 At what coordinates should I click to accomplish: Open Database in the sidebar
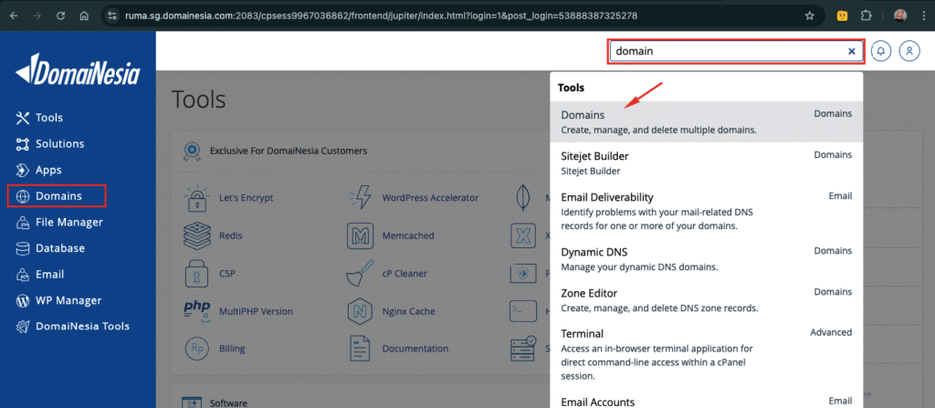(50, 248)
